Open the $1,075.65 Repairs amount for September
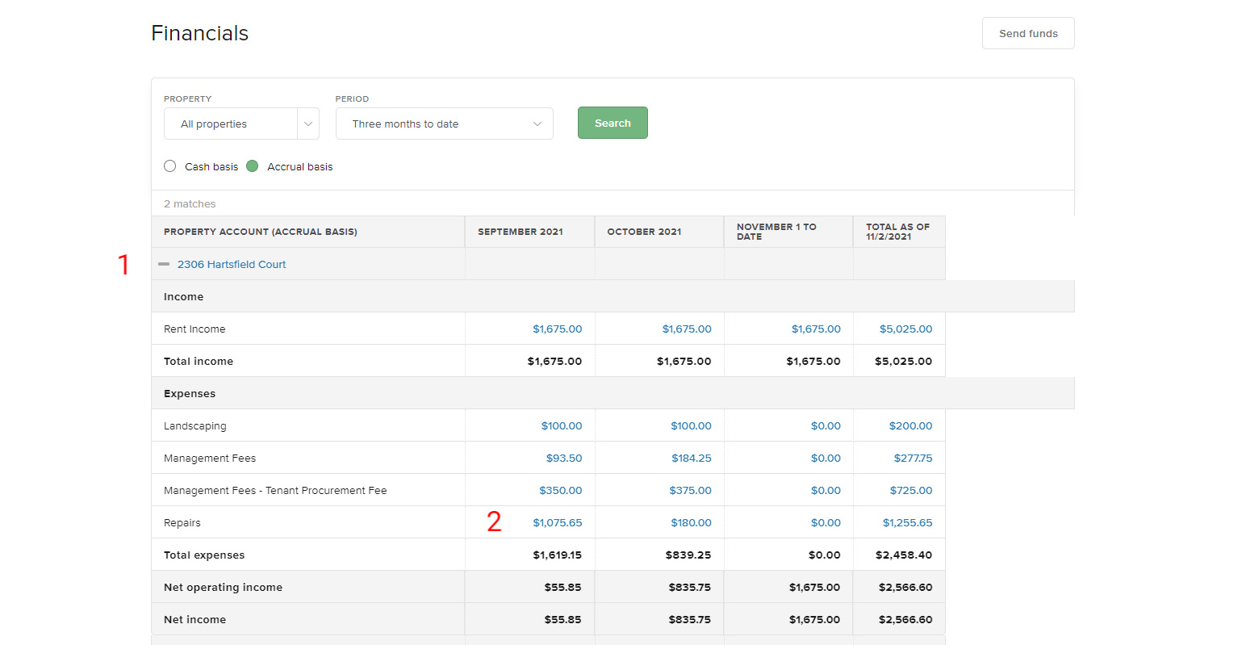This screenshot has width=1246, height=645. pyautogui.click(x=555, y=522)
